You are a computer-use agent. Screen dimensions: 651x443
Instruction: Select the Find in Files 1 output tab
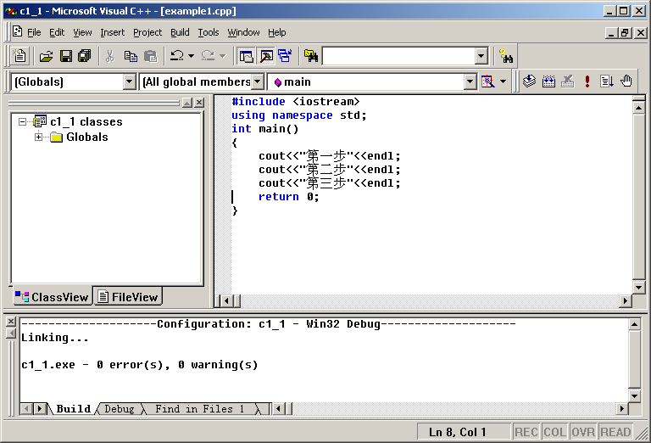[199, 409]
